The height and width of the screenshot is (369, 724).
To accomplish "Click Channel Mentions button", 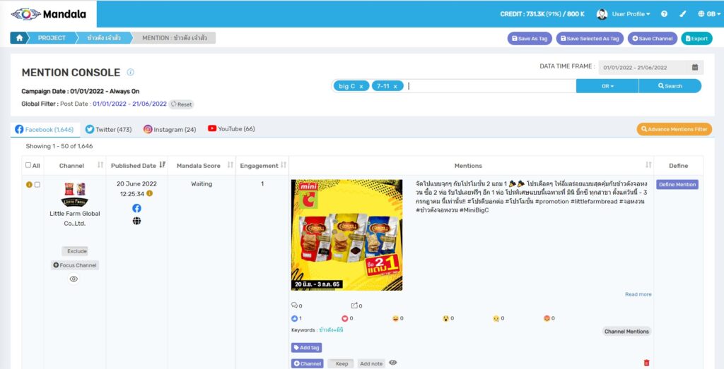I will tap(626, 331).
